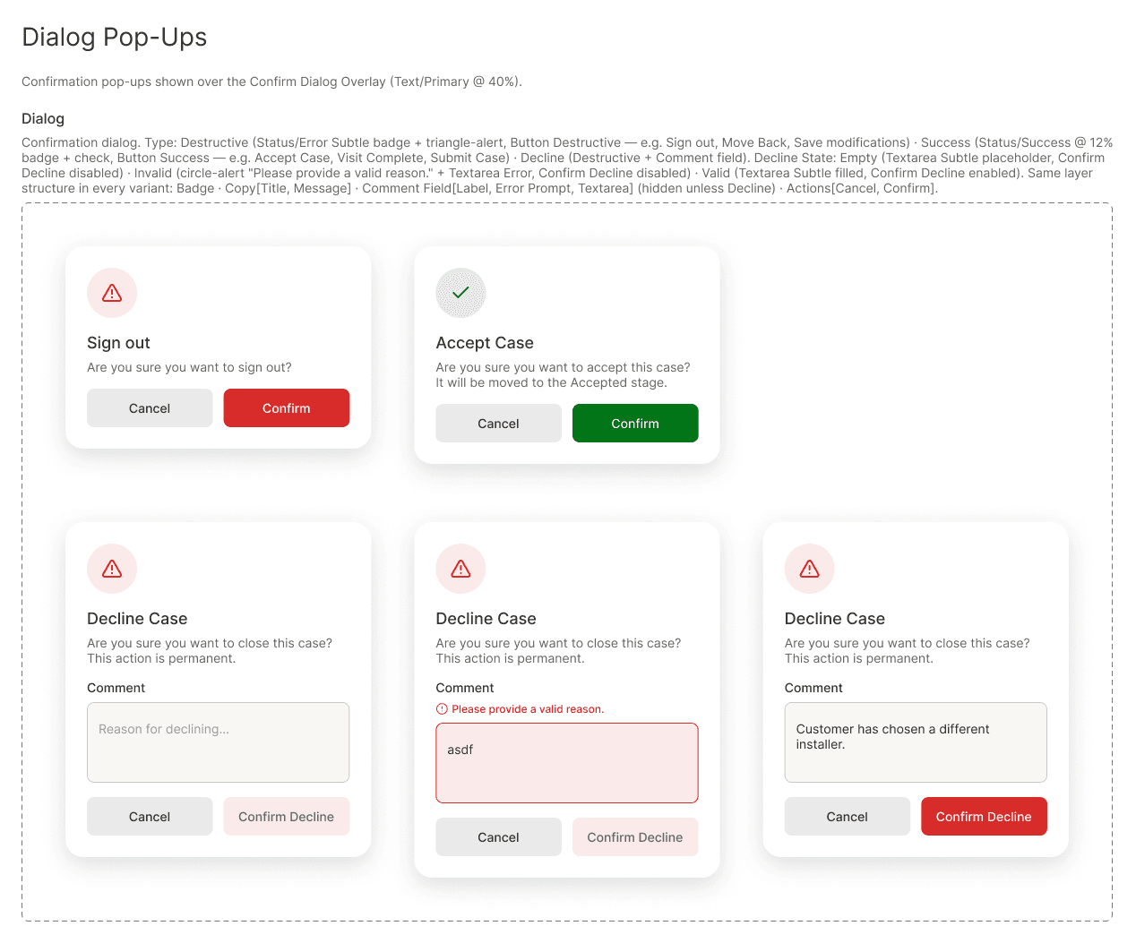Screen dimensions: 1136x943
Task: Click textarea with 'Customer has chosen a different installer.'
Action: (x=916, y=742)
